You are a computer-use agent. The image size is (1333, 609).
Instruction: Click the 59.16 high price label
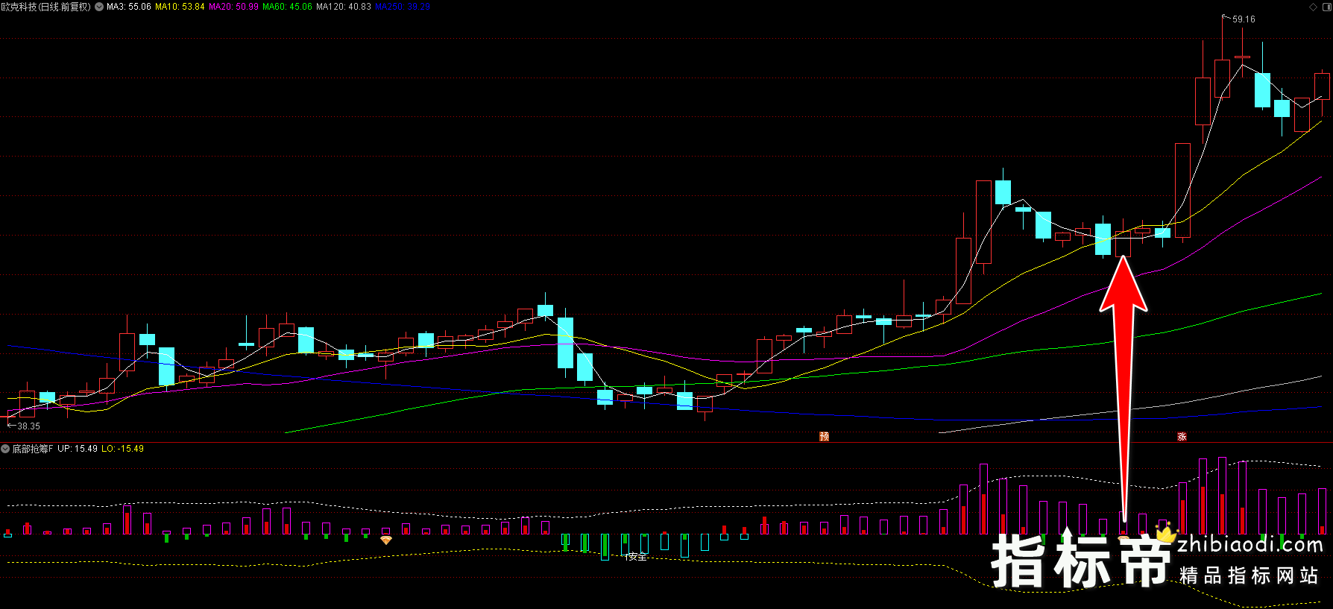click(x=1244, y=19)
